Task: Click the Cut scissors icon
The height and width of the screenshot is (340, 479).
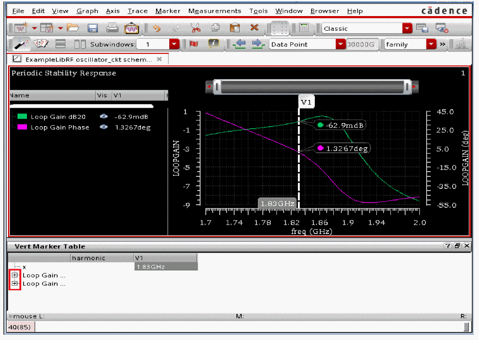Action: click(x=196, y=28)
